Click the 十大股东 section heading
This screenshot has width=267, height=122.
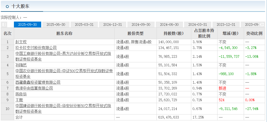[20, 6]
